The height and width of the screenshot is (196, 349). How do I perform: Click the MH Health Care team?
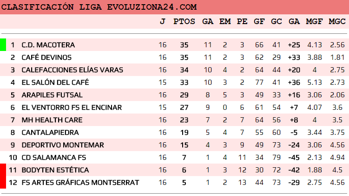52,120
